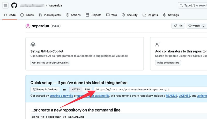207x119 pixels.
Task: Click Add collaborators to this repository heading
Action: [x=181, y=51]
